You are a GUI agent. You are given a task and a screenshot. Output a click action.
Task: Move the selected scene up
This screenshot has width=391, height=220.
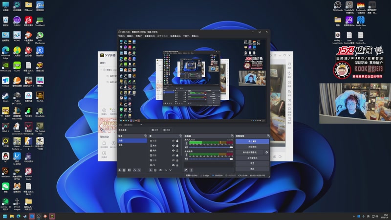[135, 170]
